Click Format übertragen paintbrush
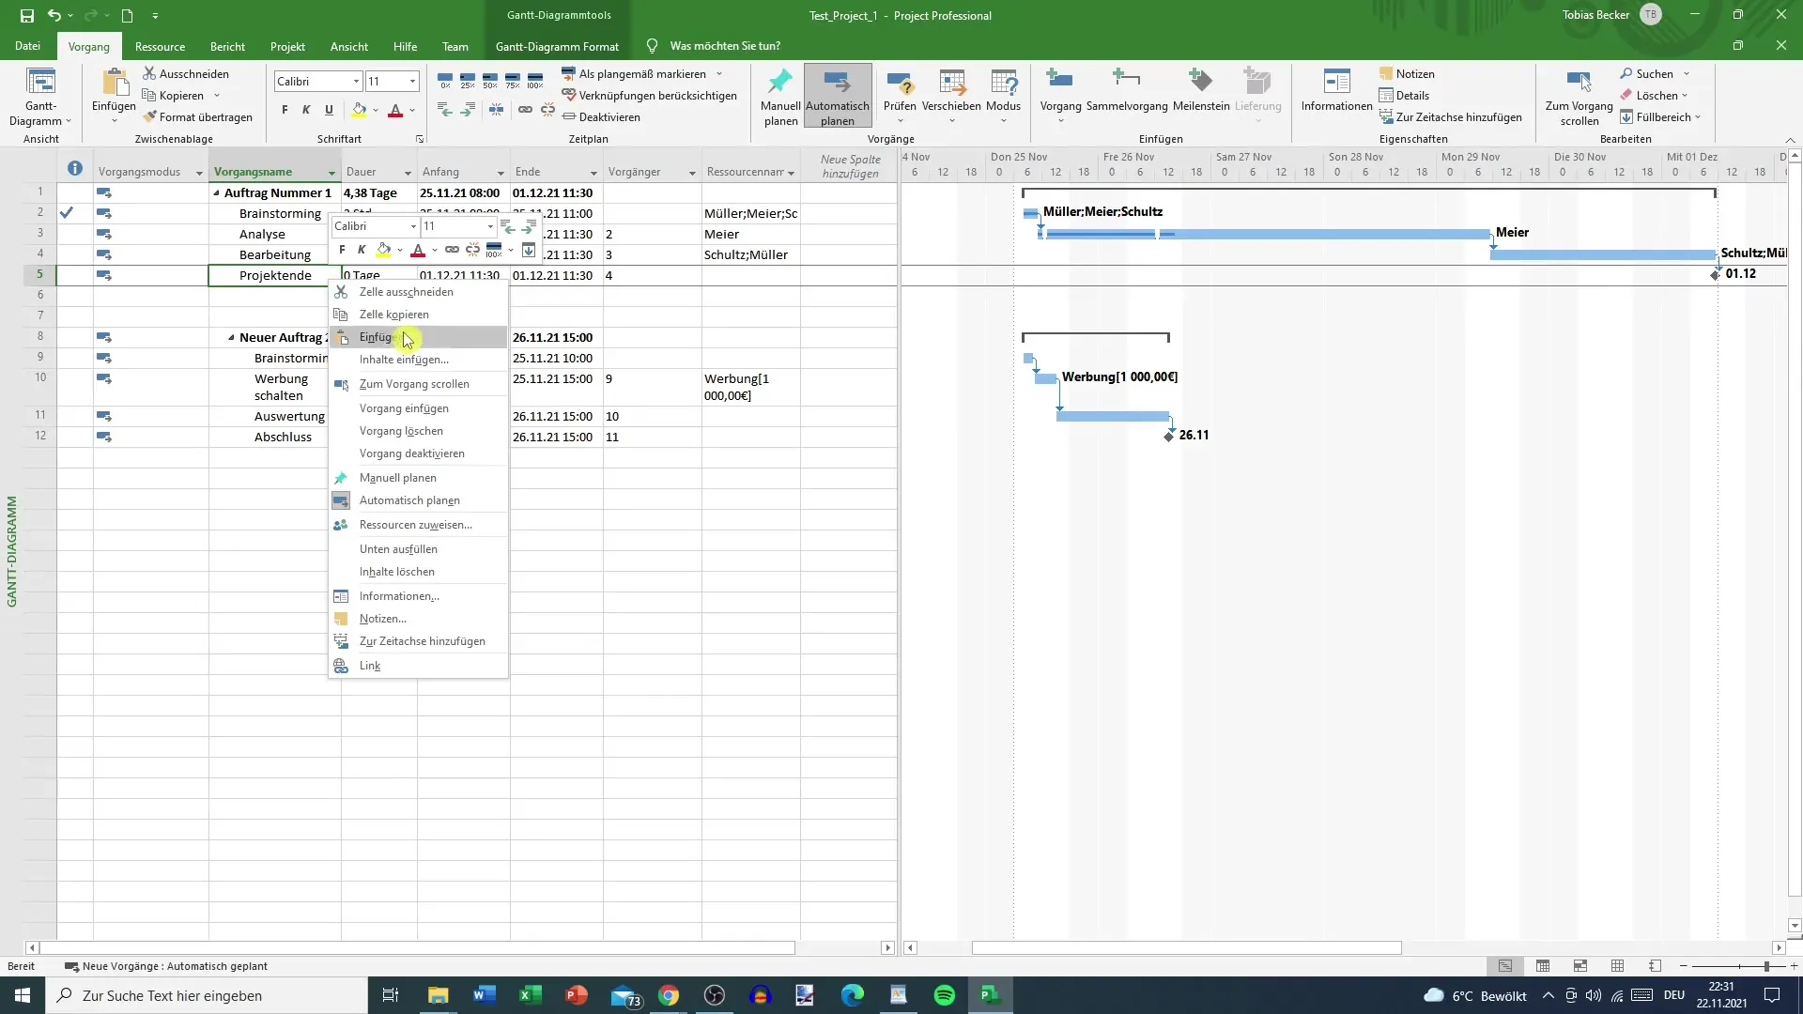Screen dimensions: 1803x1014 pos(149,116)
